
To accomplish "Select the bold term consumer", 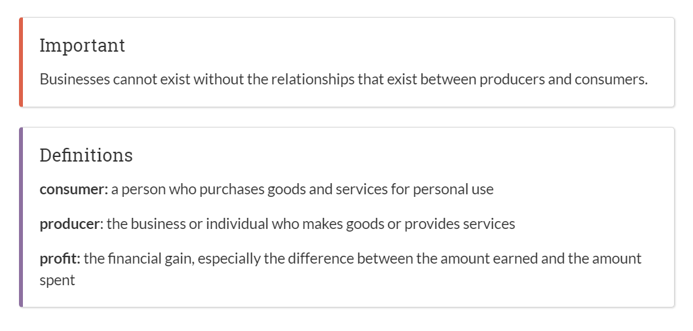I will [74, 189].
